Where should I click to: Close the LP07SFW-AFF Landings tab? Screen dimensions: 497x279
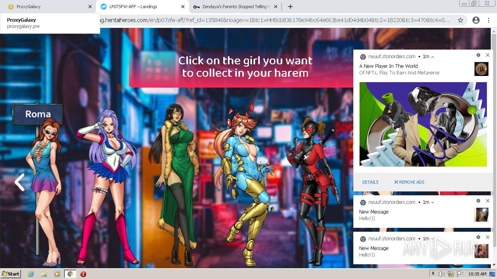[183, 7]
